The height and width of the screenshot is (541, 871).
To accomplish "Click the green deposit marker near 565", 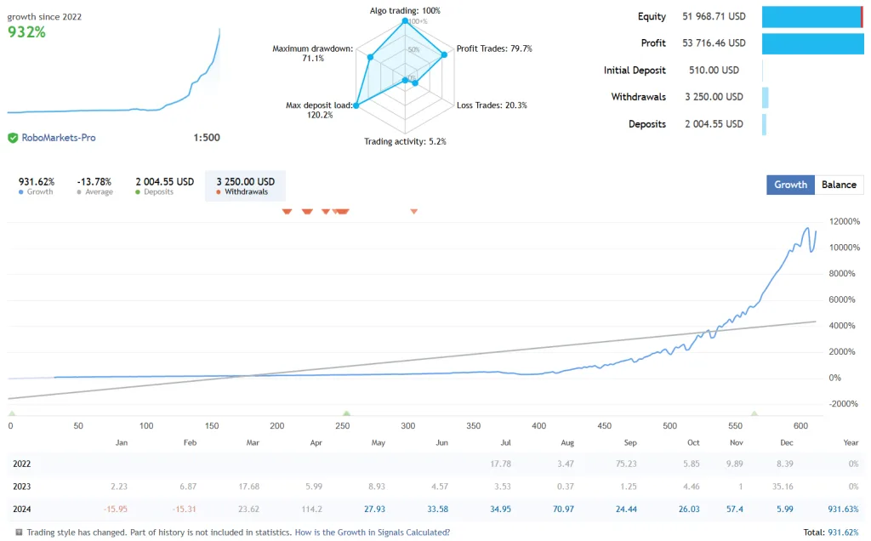I will pos(754,413).
